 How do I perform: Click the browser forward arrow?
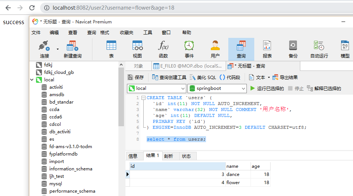20,8
